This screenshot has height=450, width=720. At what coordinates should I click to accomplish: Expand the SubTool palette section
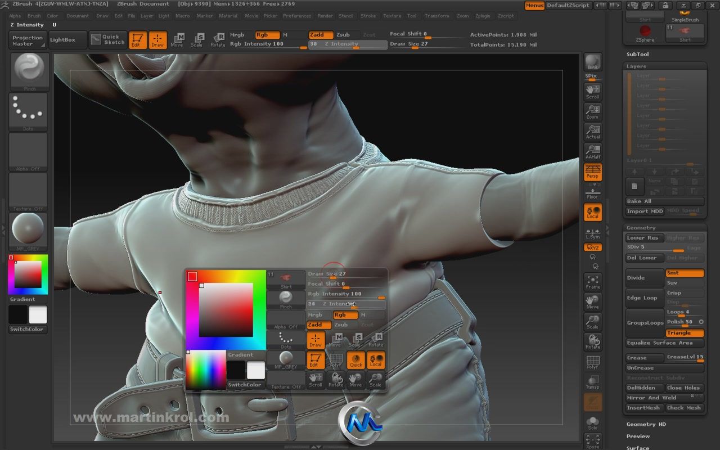(x=638, y=54)
